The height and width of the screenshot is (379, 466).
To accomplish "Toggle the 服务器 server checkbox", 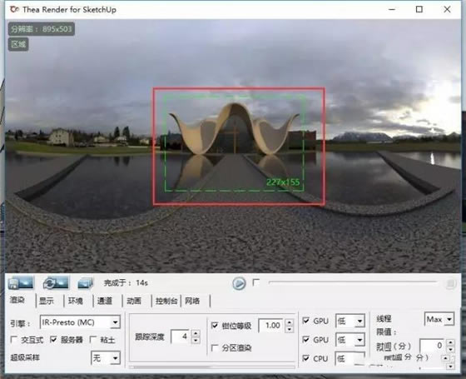I will [53, 340].
